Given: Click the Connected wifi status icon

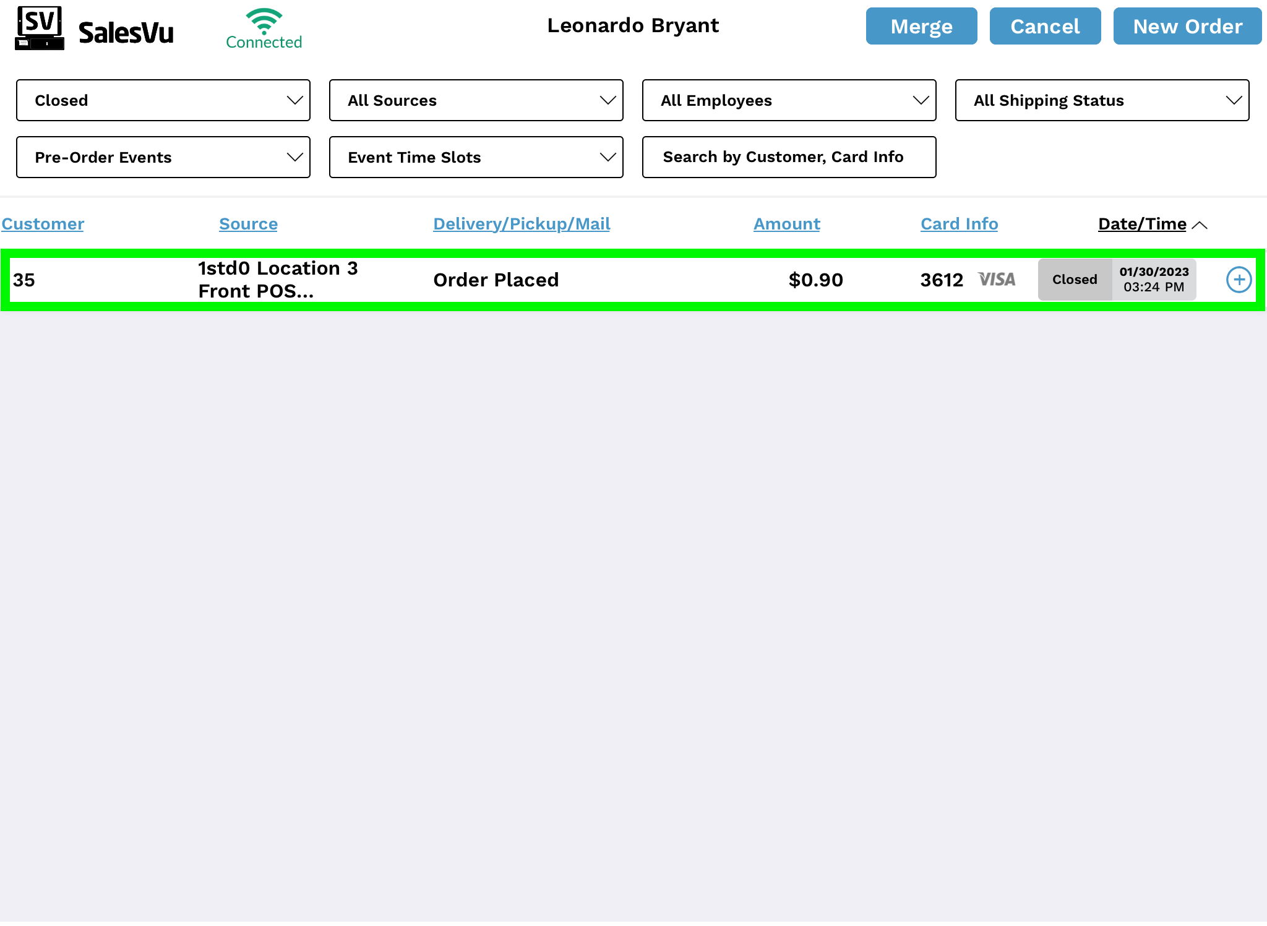Looking at the screenshot, I should click(x=264, y=22).
